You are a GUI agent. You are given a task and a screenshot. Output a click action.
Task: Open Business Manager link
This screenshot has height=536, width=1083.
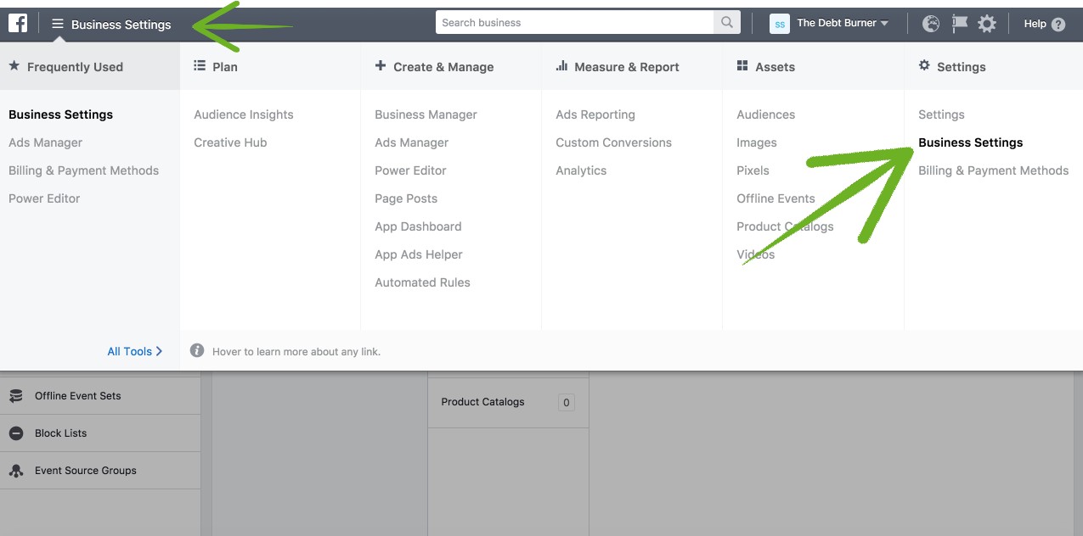point(426,114)
